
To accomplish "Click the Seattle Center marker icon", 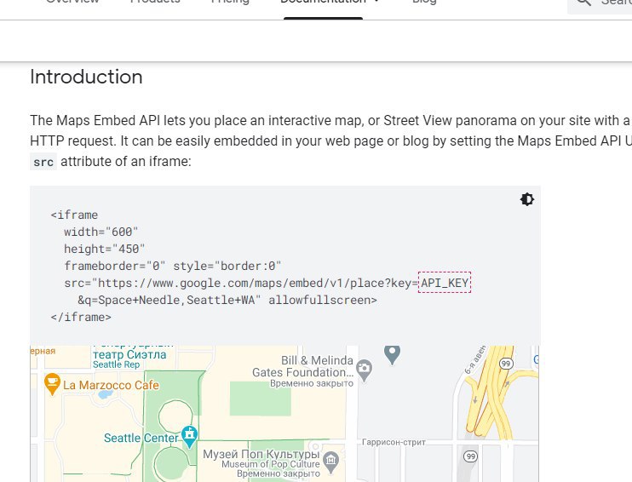I will (189, 437).
